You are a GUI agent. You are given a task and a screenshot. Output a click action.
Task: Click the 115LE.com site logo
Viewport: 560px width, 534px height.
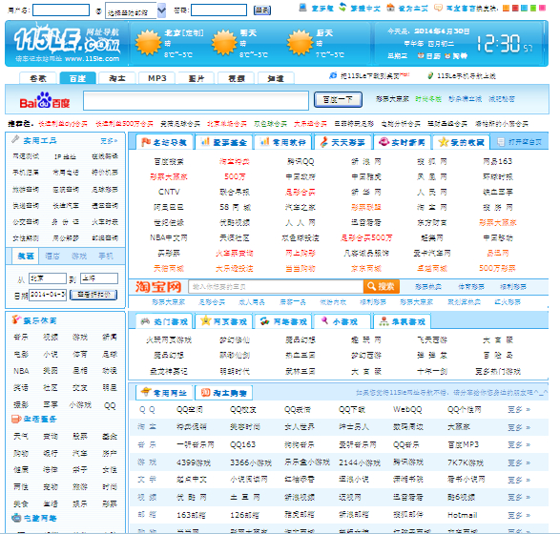click(x=67, y=40)
